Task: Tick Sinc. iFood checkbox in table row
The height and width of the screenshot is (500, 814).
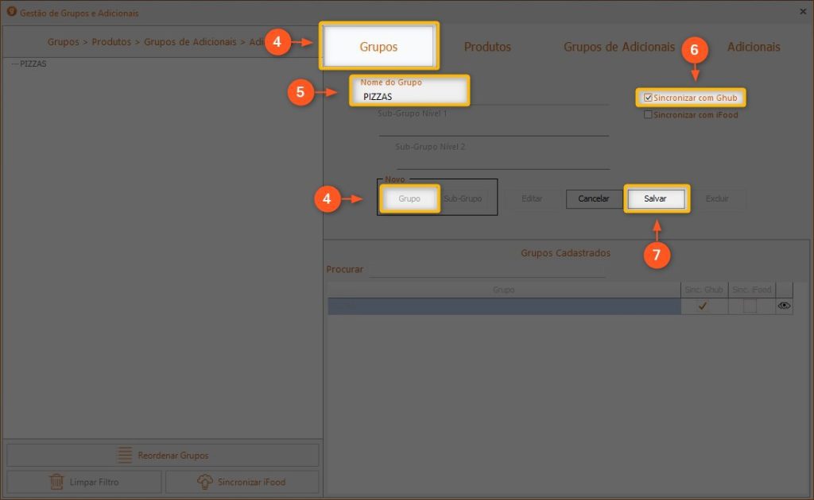Action: 750,306
